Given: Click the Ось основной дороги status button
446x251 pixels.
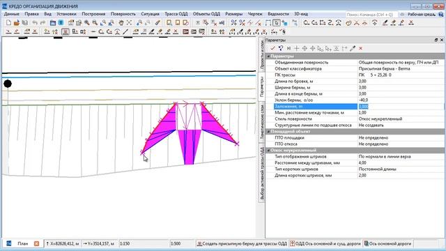Looking at the screenshot, I should pos(387,243).
